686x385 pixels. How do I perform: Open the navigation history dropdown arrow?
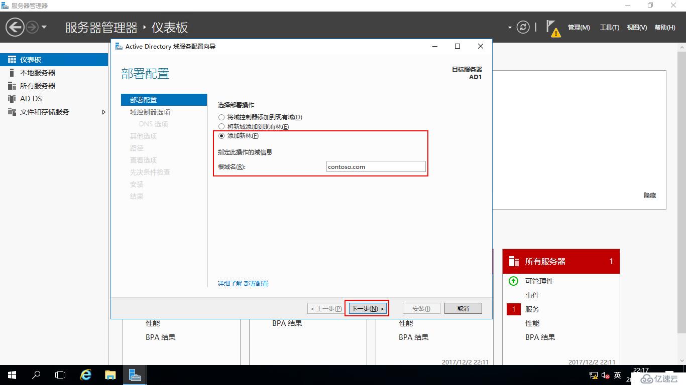pos(44,27)
